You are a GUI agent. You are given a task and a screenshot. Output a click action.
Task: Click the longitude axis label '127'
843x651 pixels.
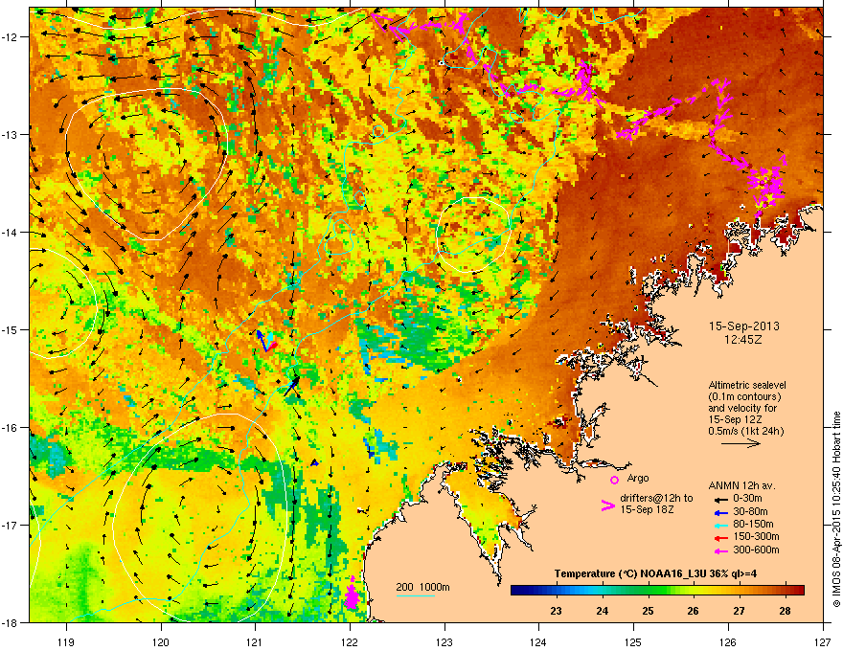tap(823, 641)
